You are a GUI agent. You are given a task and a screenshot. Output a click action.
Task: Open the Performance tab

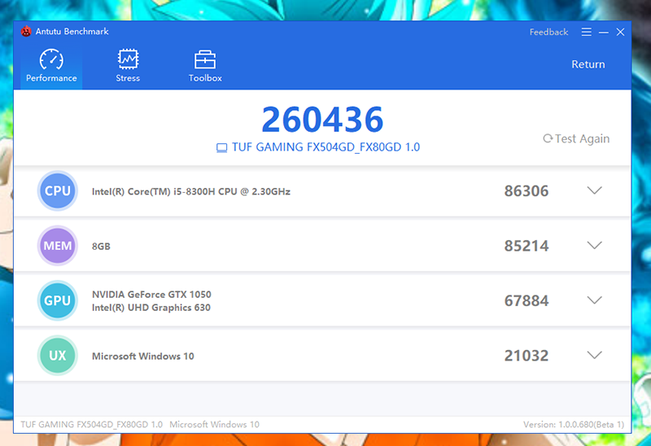point(51,66)
